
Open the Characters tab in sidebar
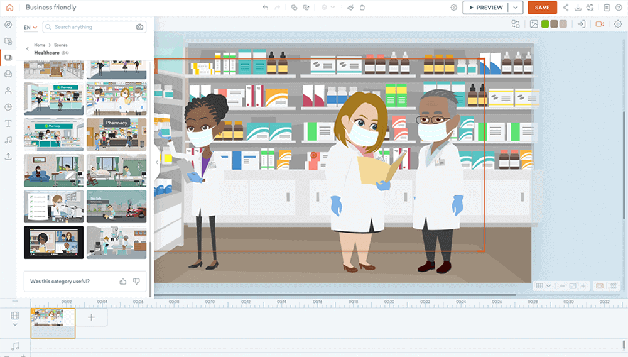pyautogui.click(x=8, y=91)
